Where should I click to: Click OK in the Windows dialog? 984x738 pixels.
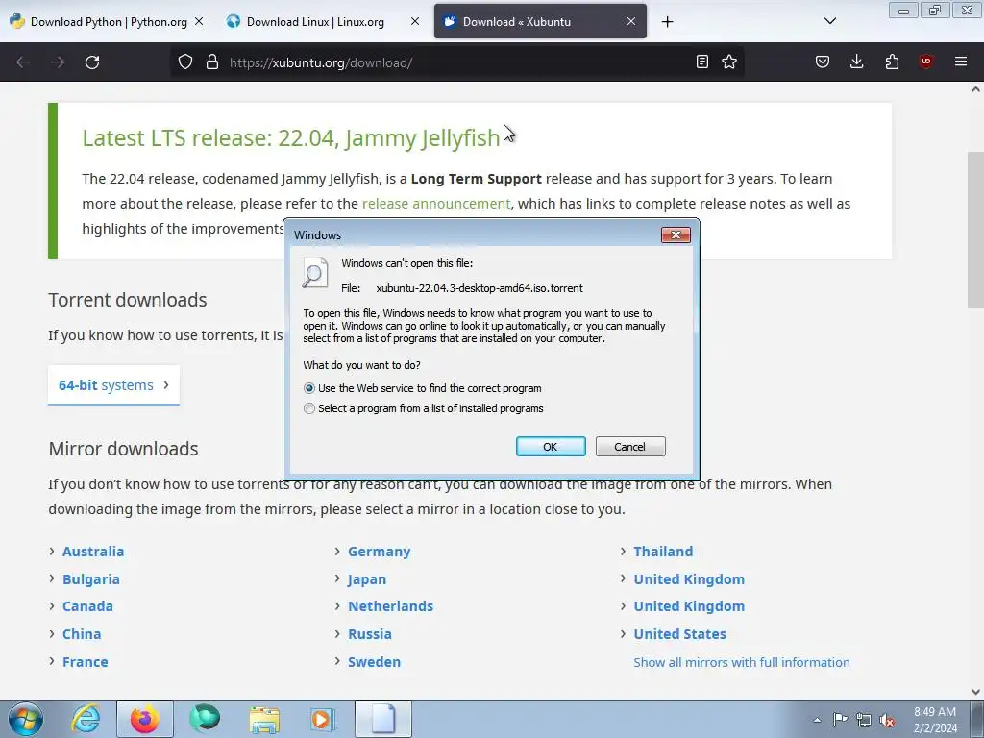pos(551,447)
